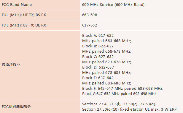This screenshot has width=183, height=113.
Task: Click the MHz paired 668-673 MHz line
Action: coord(106,51)
